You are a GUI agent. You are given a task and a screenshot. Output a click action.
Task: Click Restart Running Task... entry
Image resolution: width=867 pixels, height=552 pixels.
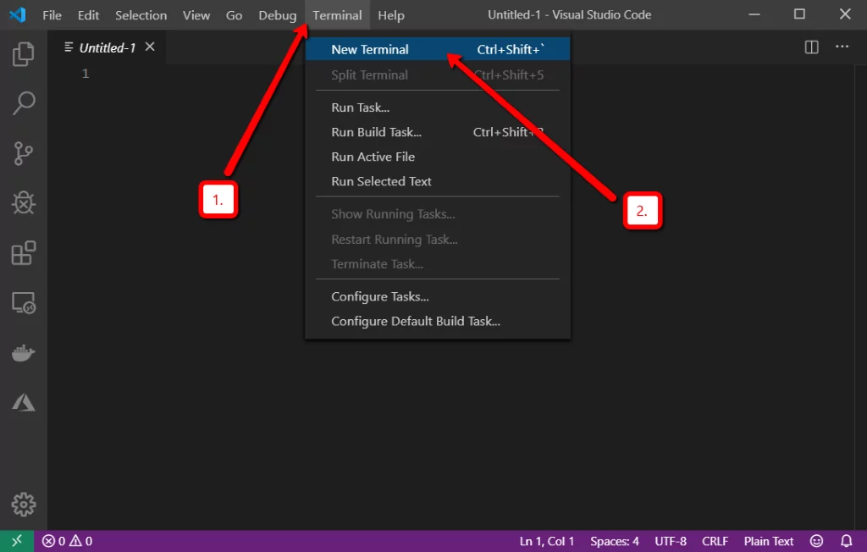point(438,239)
